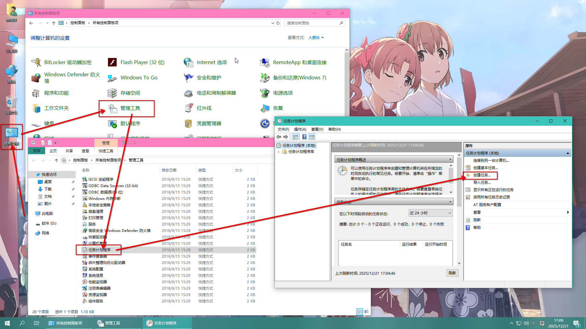
Task: Open the 操作(A) menu in Task Scheduler
Action: [300, 129]
